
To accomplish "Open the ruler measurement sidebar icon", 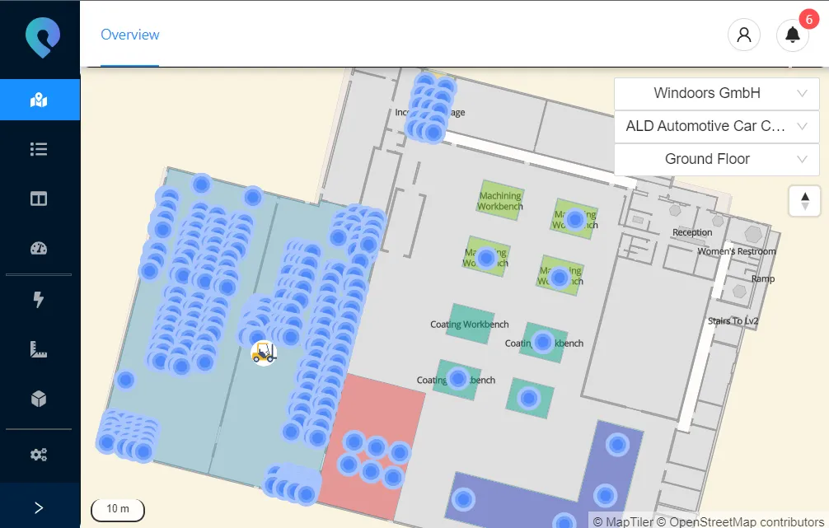I will [x=39, y=349].
